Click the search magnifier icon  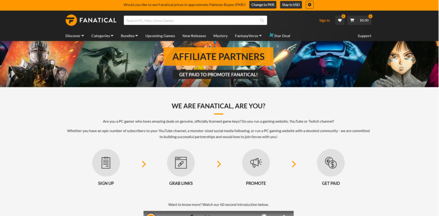pos(262,21)
